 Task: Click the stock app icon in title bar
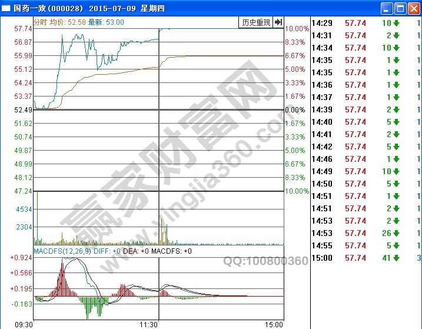(x=6, y=8)
